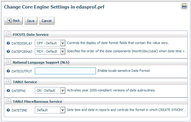Collapse the FOCUTL Date Service section
This screenshot has width=191, height=122.
coord(9,35)
